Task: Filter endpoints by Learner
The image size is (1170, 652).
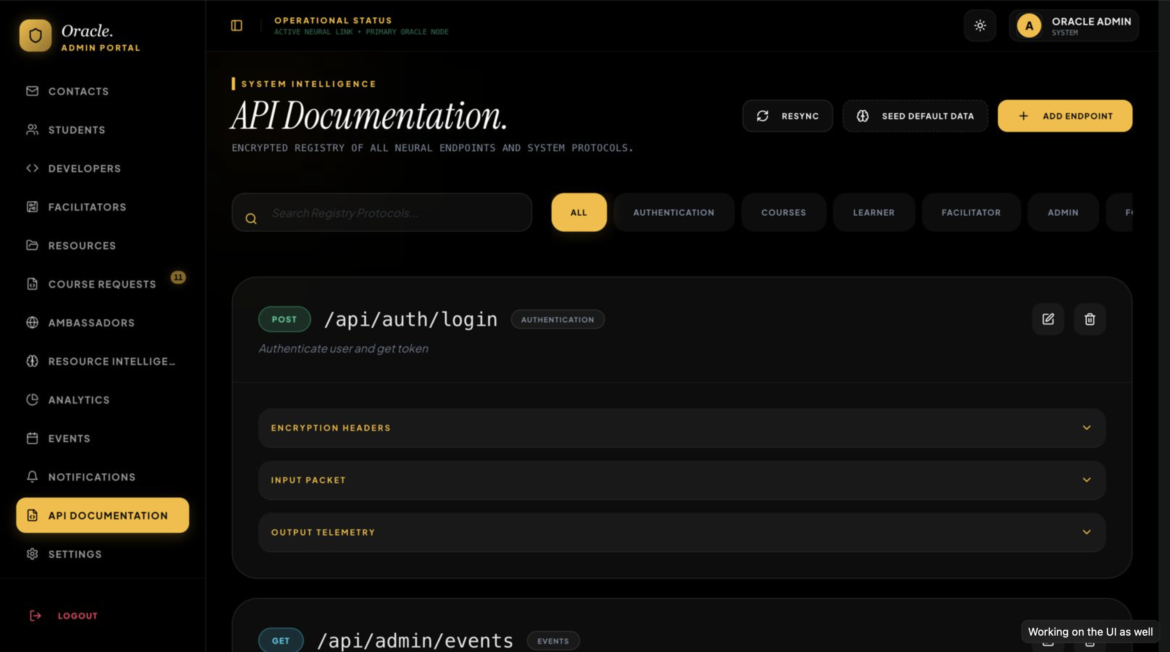Action: click(873, 212)
